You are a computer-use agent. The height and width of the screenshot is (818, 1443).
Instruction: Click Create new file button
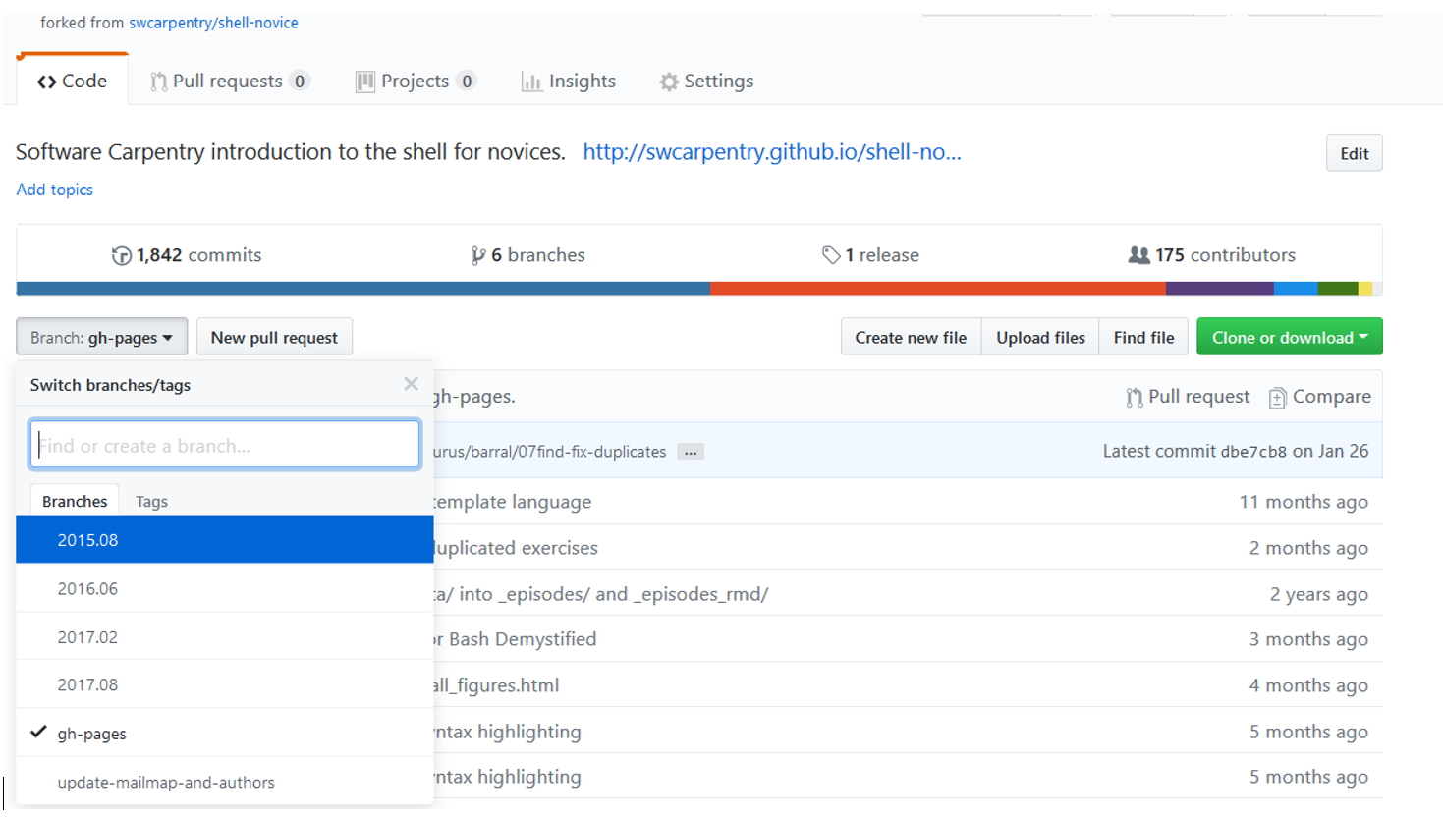pyautogui.click(x=911, y=337)
